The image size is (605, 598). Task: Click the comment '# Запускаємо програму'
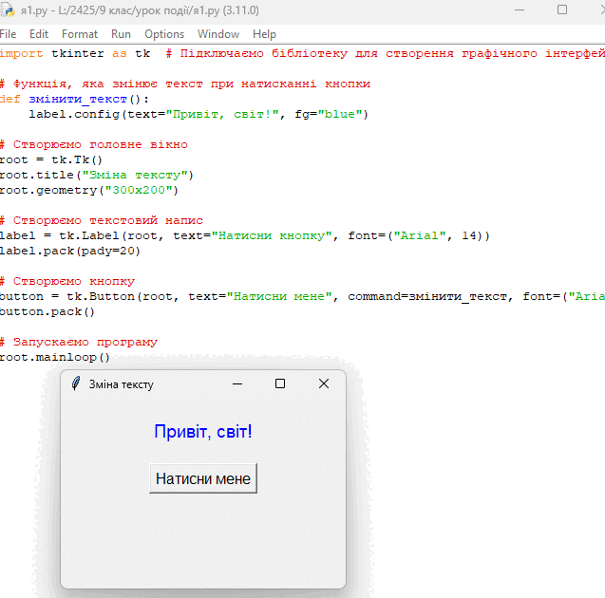pyautogui.click(x=79, y=342)
